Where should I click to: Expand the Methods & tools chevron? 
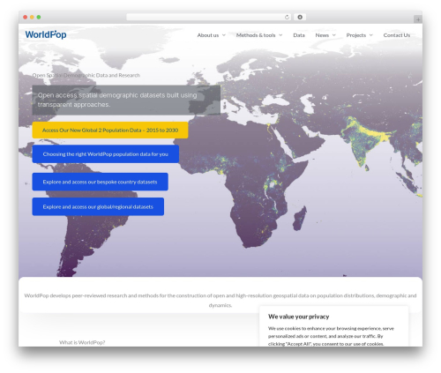280,35
